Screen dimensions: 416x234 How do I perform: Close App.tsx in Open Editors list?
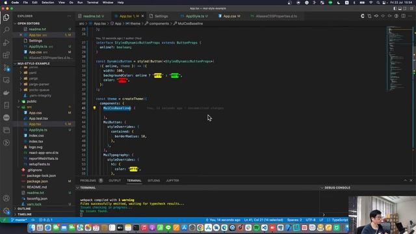tap(21, 35)
